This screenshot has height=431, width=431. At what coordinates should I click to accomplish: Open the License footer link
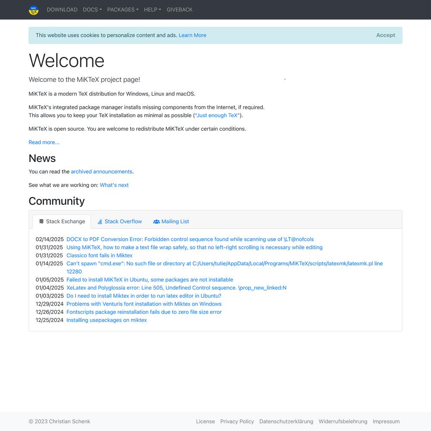coord(205,422)
